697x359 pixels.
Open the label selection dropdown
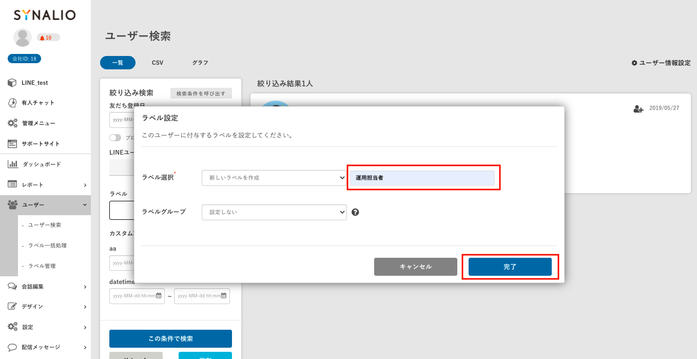[274, 178]
